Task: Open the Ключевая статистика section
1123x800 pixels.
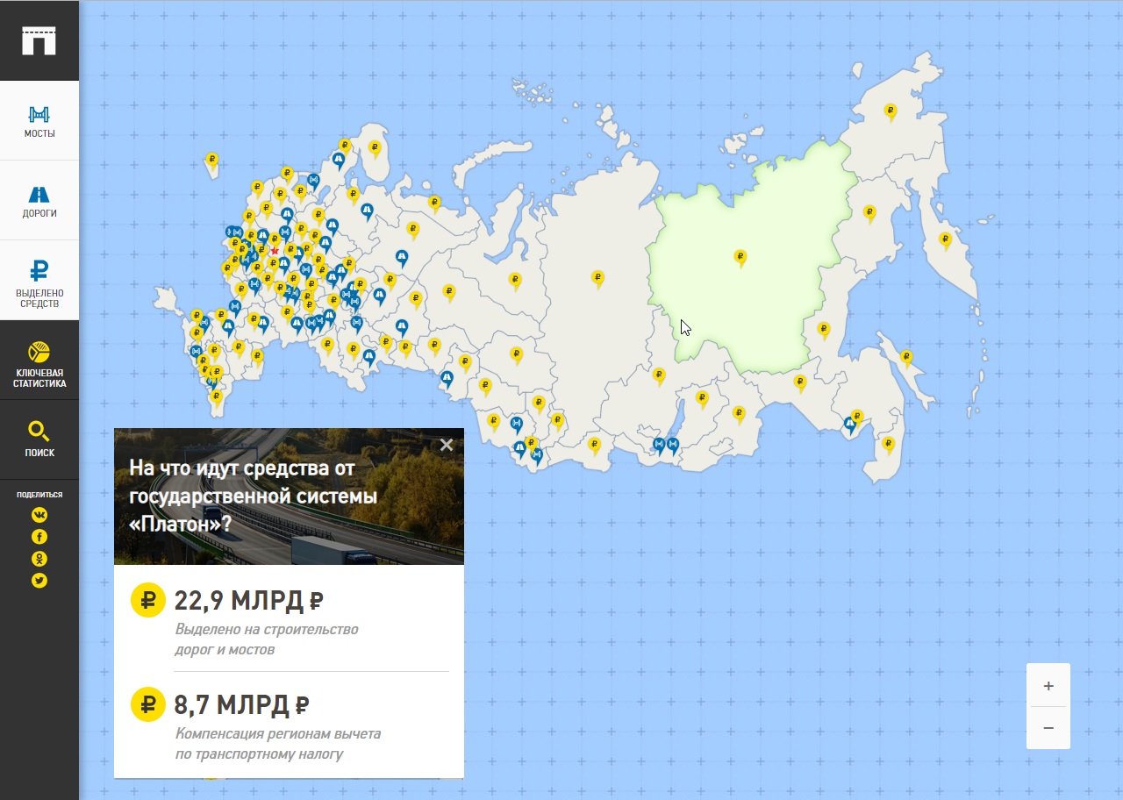Action: (39, 361)
